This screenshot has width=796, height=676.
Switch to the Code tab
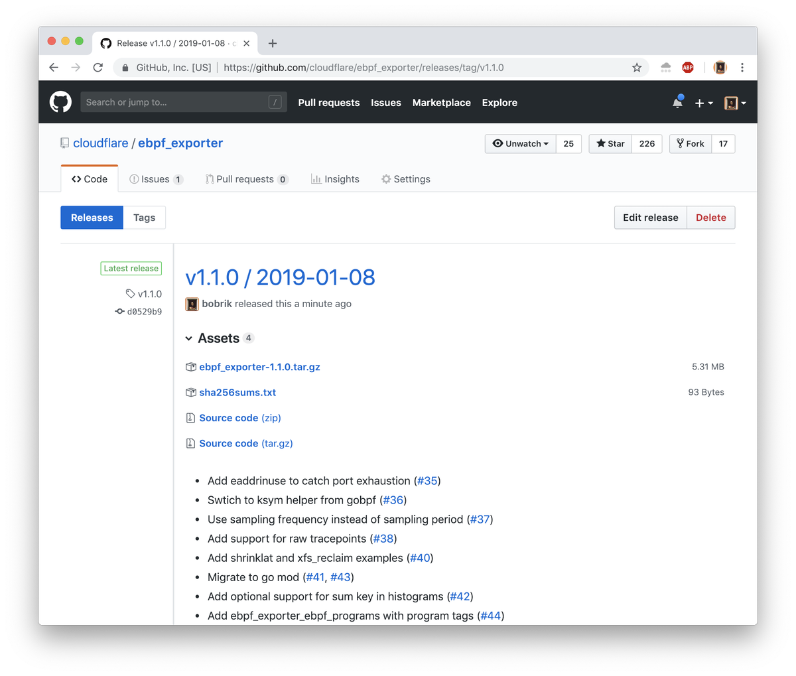coord(90,179)
